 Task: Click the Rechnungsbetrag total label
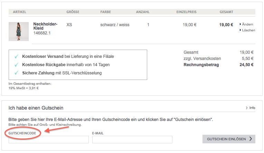tap(201, 65)
